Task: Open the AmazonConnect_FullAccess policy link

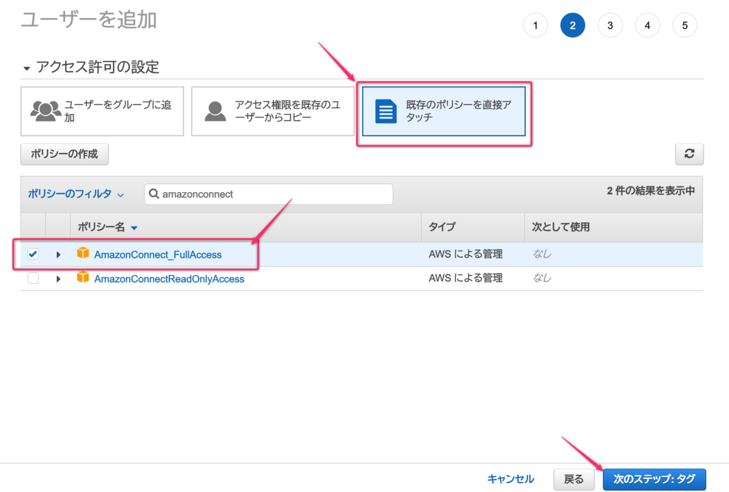Action: pos(158,255)
